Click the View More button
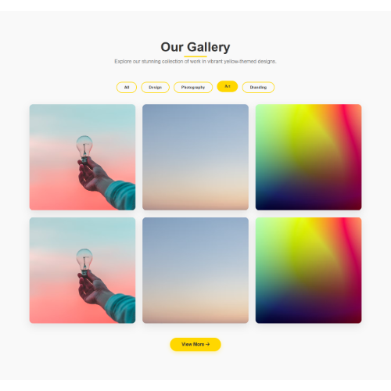Viewport: 391px width, 391px height. pyautogui.click(x=195, y=344)
